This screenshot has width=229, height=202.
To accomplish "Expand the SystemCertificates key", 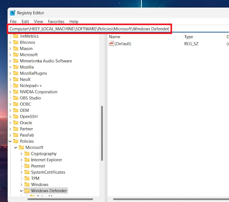I will click(21, 172).
